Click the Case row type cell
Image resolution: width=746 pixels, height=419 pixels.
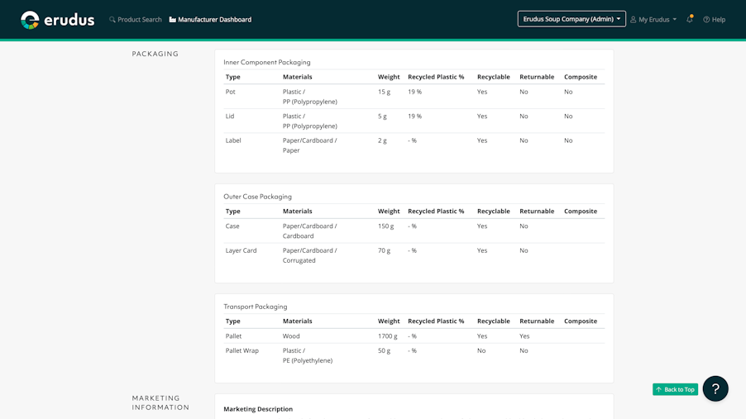coord(232,226)
